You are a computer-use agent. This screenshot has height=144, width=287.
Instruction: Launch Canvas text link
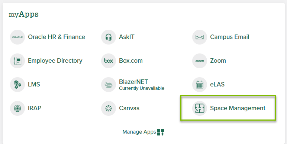[129, 108]
